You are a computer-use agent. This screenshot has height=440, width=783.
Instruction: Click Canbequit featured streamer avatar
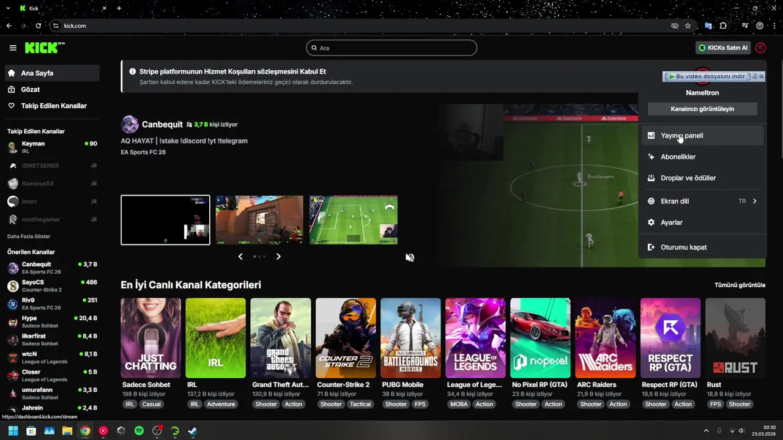[x=130, y=124]
